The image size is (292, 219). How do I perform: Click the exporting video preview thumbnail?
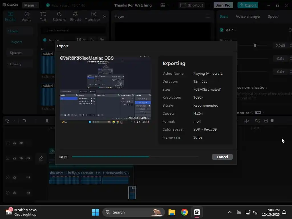[106, 90]
